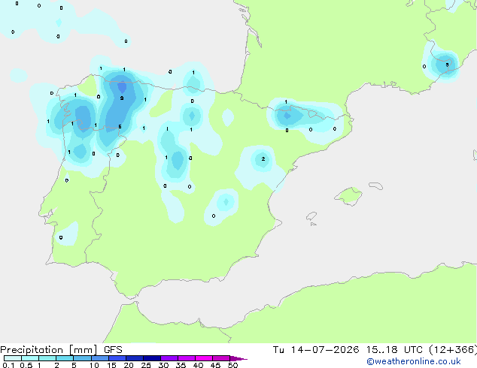Click the 0.1 legend scale label

point(8,365)
